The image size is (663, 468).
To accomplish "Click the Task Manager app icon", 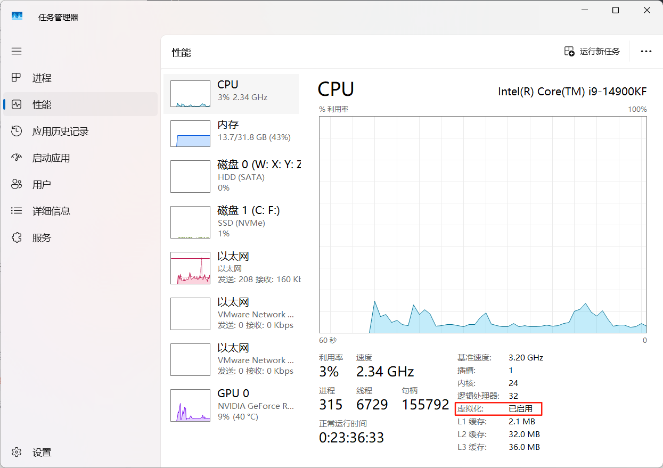I will pos(17,17).
